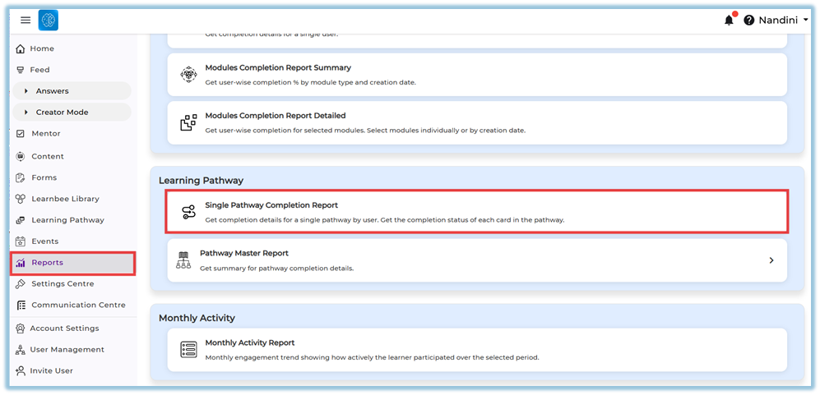
Task: Click the Single Pathway Completion Report icon
Action: 188,213
